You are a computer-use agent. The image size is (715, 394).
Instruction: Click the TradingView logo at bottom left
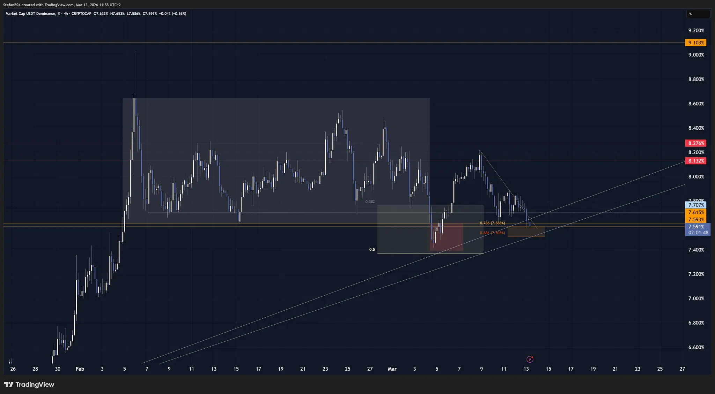[x=29, y=384]
